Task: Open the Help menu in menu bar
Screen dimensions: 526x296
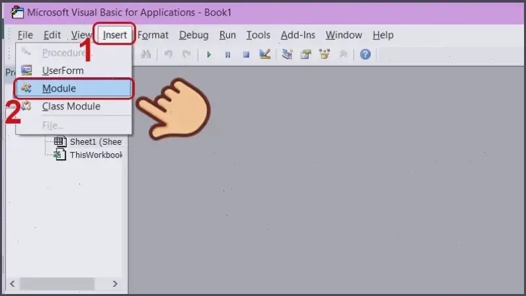Action: pos(383,35)
